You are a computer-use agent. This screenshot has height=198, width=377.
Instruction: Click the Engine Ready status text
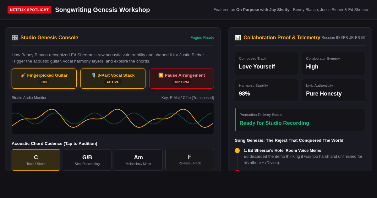(x=202, y=38)
